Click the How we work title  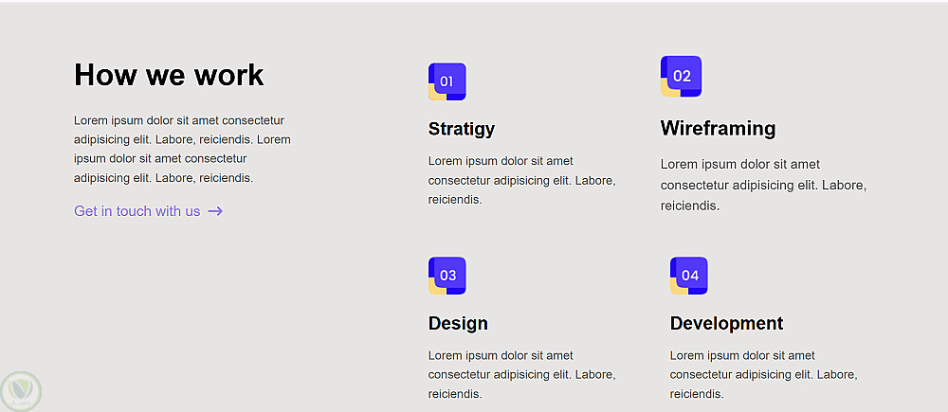[169, 75]
